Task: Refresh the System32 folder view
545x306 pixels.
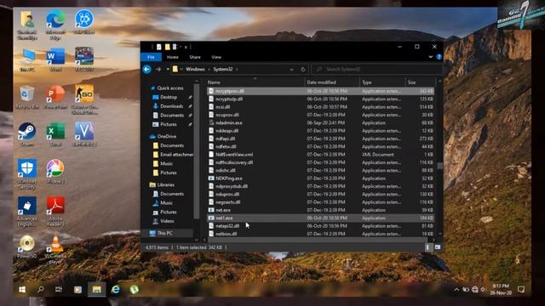Action: click(x=303, y=70)
